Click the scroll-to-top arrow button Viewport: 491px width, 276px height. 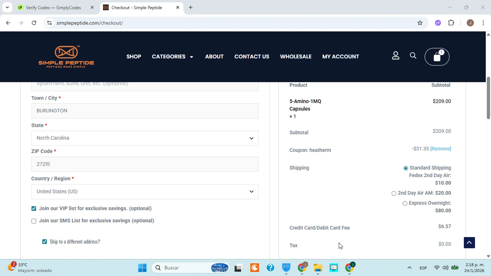point(469,243)
